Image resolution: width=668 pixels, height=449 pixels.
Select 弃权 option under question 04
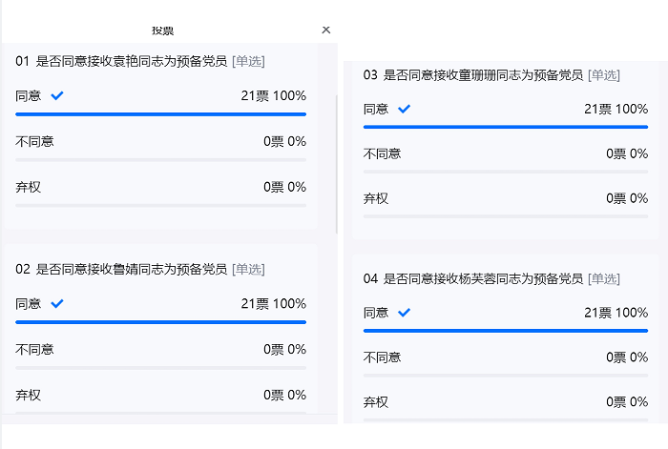click(x=376, y=402)
